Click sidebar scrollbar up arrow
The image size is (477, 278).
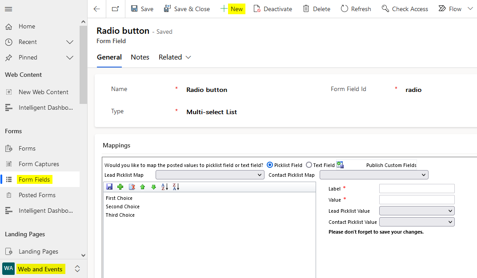(84, 22)
